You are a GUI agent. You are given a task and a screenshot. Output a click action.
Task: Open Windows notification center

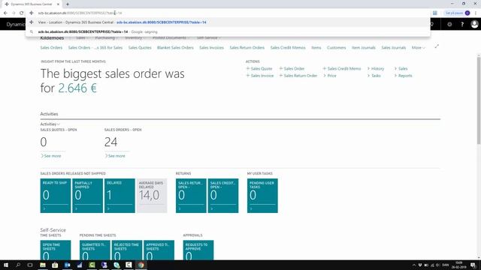click(x=473, y=265)
